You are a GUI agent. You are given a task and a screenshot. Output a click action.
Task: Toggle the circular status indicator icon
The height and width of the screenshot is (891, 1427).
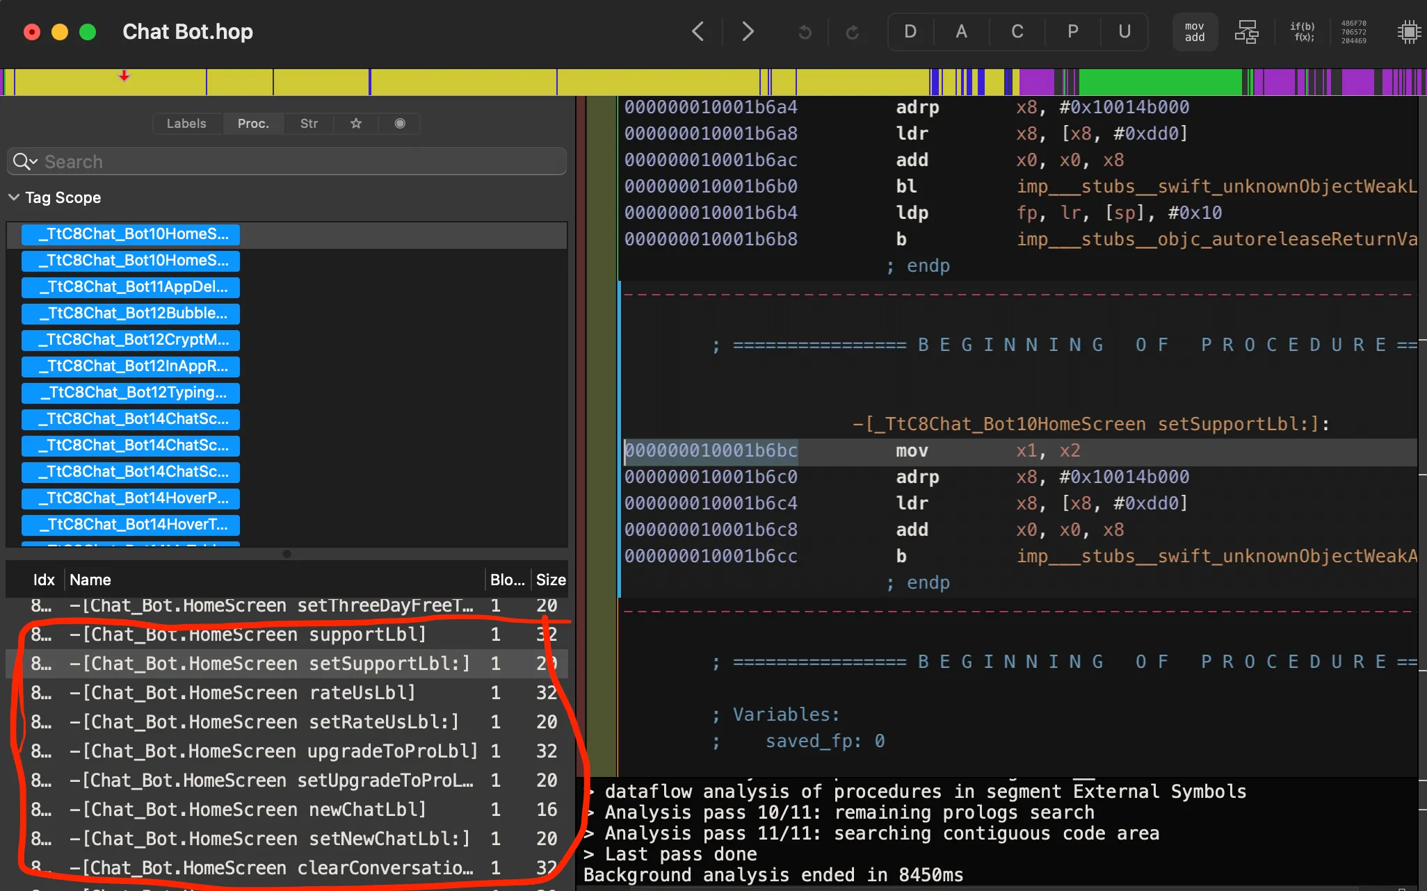[x=399, y=123]
